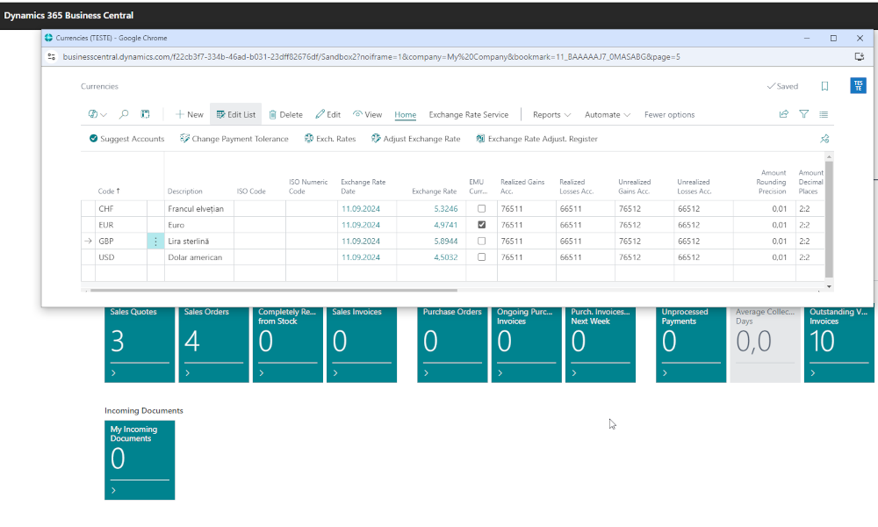Toggle EMU Currency checkbox for CHF
Image resolution: width=878 pixels, height=527 pixels.
click(x=481, y=209)
